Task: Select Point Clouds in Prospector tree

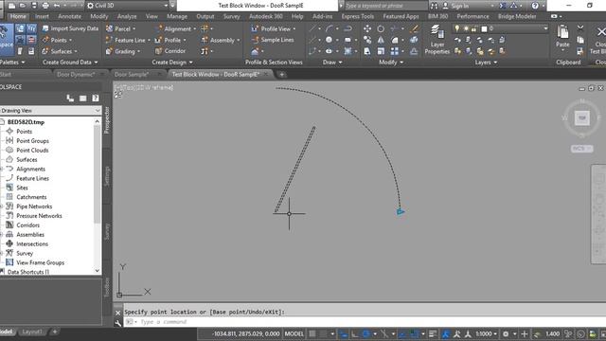Action: click(32, 150)
